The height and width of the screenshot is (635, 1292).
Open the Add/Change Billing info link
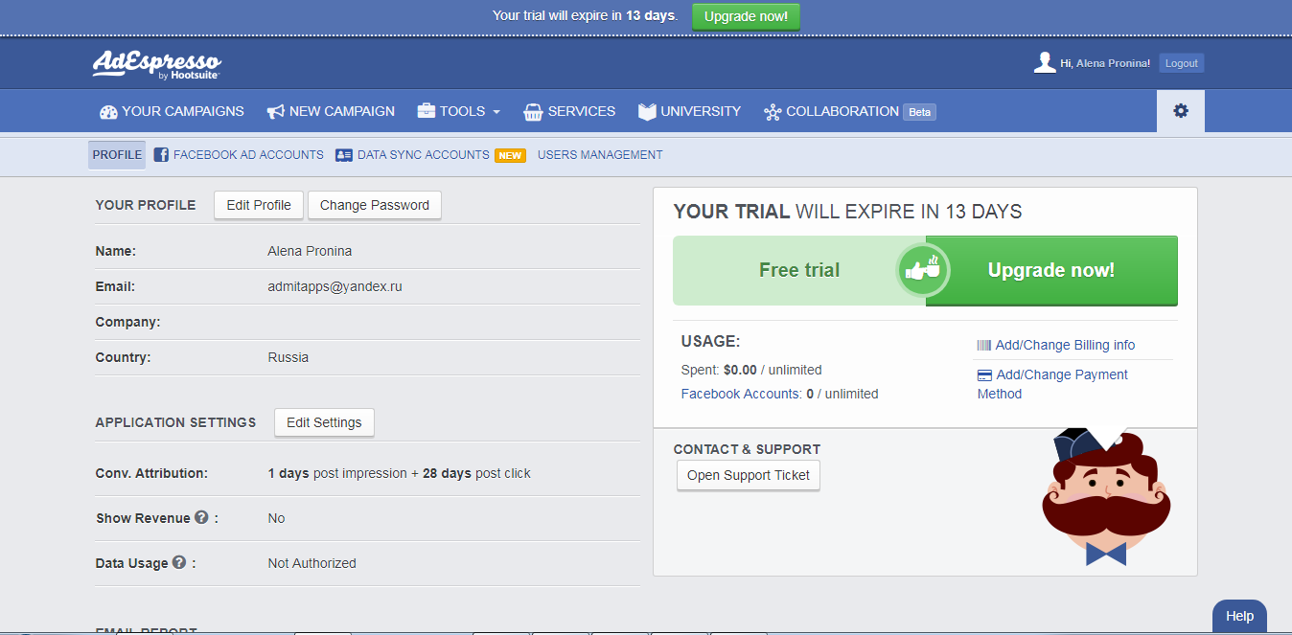pos(1065,345)
